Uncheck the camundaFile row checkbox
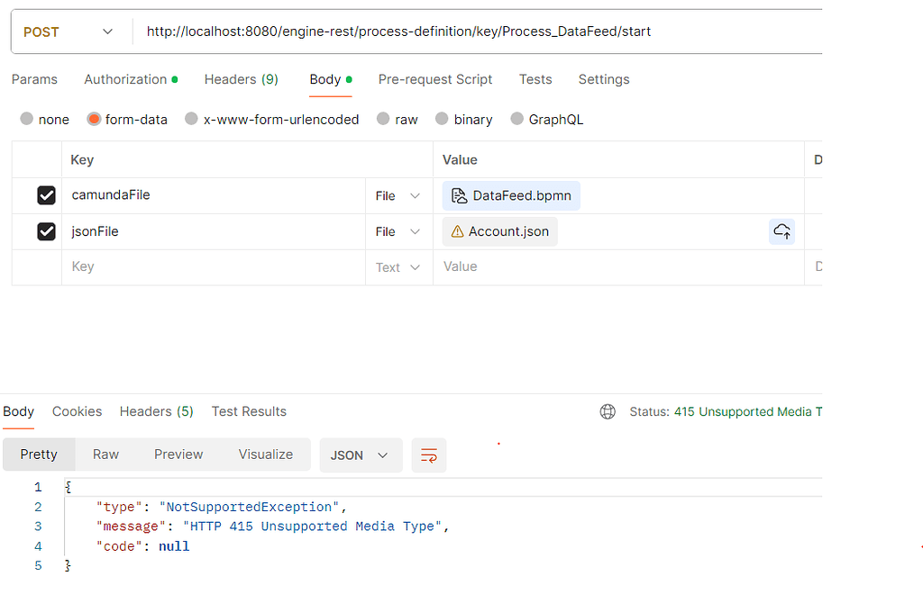 pyautogui.click(x=46, y=195)
